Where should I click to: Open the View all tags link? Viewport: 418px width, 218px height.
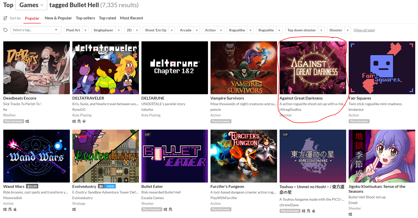(x=364, y=30)
